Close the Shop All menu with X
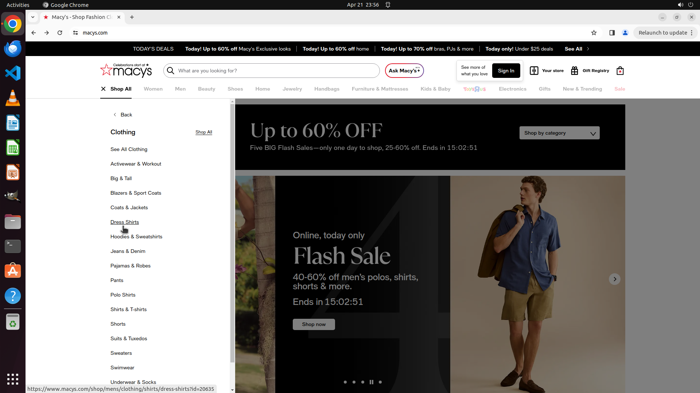This screenshot has height=393, width=700. pos(103,89)
